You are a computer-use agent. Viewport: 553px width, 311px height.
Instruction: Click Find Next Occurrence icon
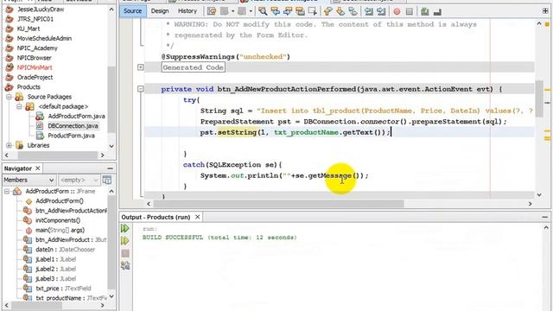[x=288, y=11]
